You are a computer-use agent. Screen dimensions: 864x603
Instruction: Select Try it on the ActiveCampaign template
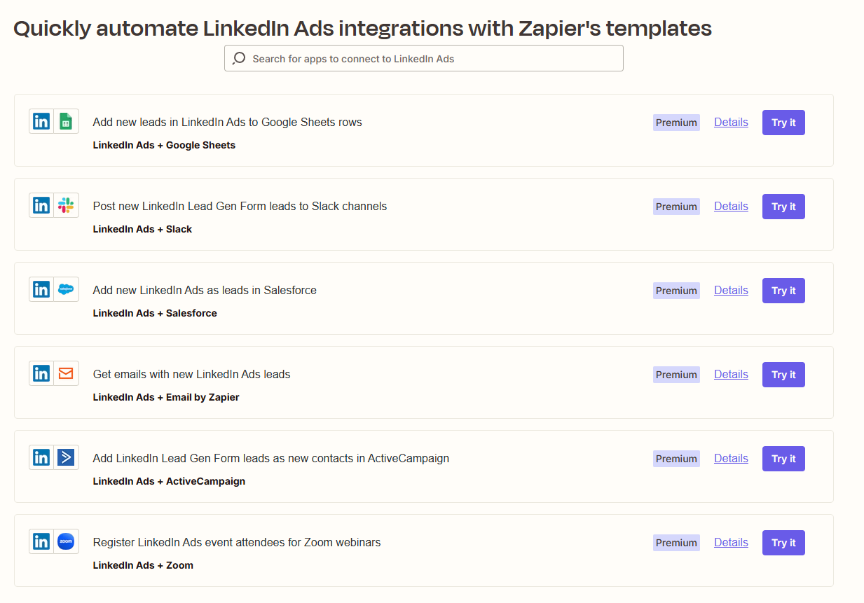click(783, 459)
